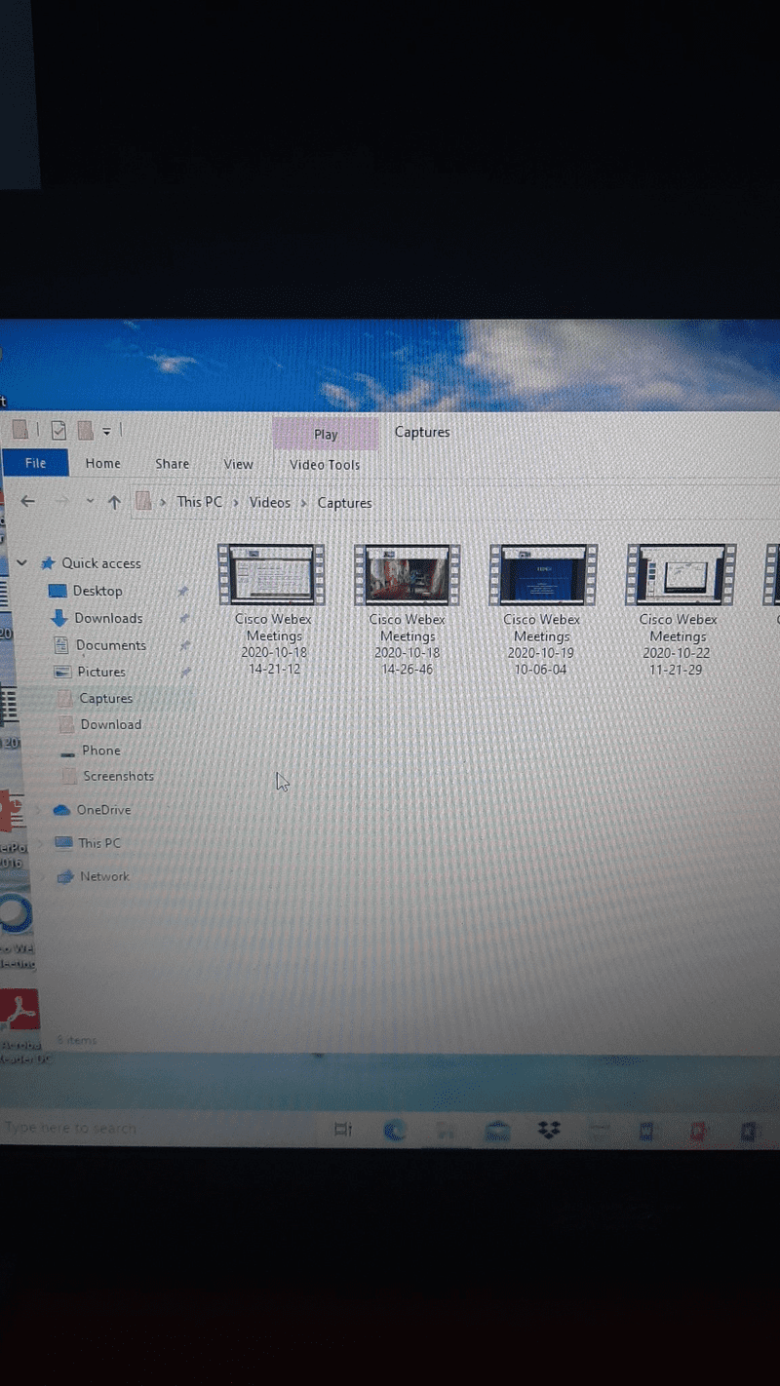This screenshot has width=780, height=1386.
Task: Launch Microsoft Edge from the taskbar
Action: 394,1130
